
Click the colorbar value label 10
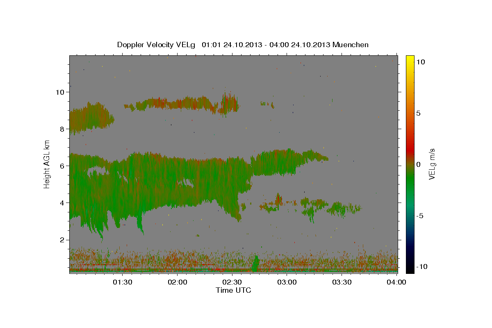421,61
